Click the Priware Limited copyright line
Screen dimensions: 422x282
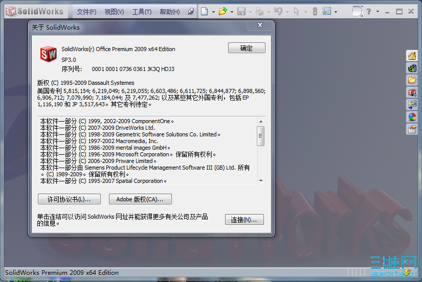click(98, 161)
